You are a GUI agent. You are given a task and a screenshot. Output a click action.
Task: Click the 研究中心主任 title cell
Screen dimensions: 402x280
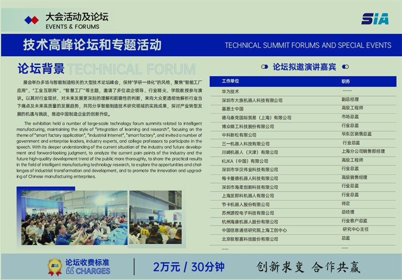coord(355,229)
